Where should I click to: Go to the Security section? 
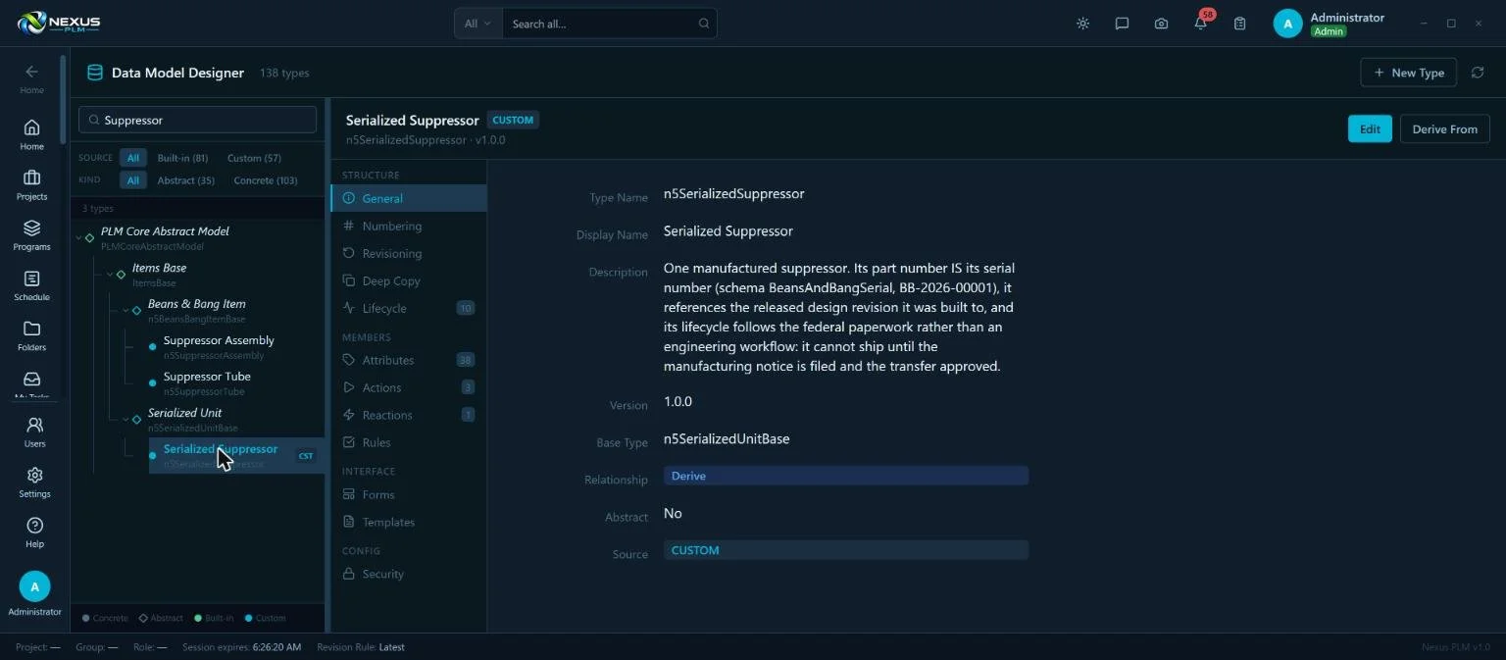pyautogui.click(x=409, y=574)
